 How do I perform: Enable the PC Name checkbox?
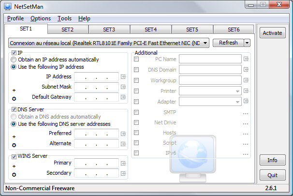pos(136,59)
